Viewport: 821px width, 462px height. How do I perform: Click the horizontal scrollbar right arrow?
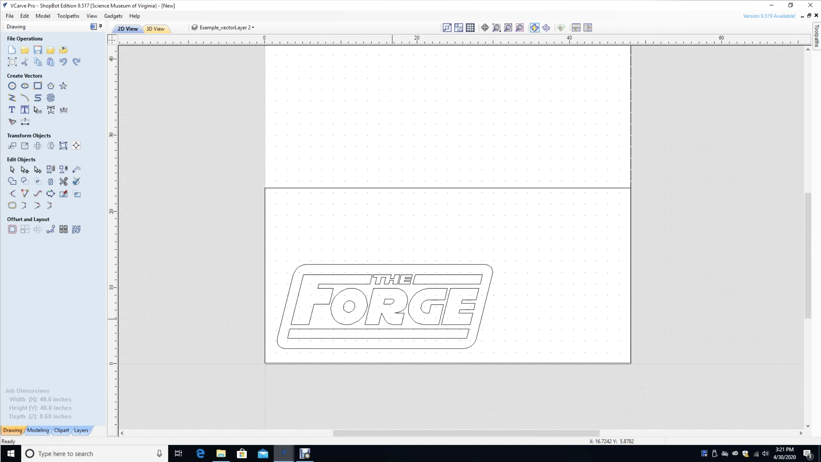click(801, 433)
